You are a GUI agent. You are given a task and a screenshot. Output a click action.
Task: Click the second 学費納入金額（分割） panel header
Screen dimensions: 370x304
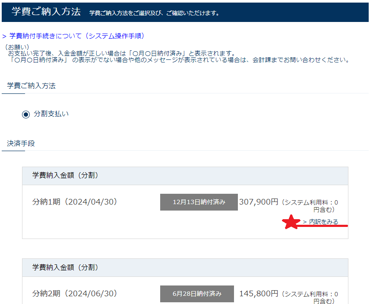pos(65,268)
